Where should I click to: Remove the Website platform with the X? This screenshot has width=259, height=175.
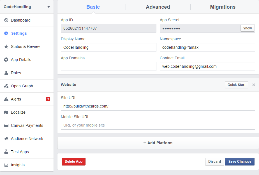coord(254,85)
